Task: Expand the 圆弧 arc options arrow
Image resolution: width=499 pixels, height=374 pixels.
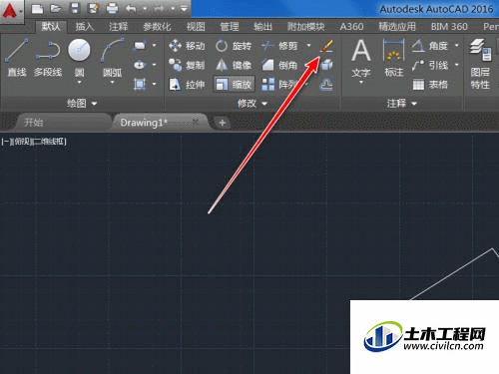Action: click(x=113, y=82)
